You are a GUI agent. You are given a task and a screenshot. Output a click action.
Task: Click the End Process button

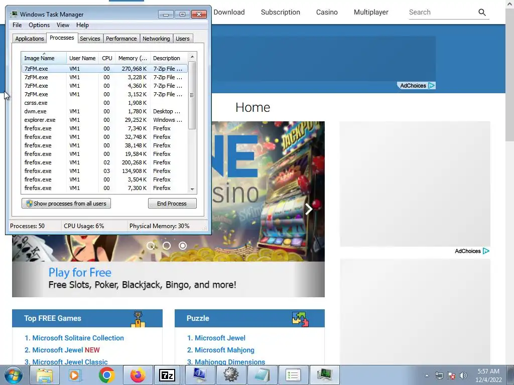pos(172,204)
